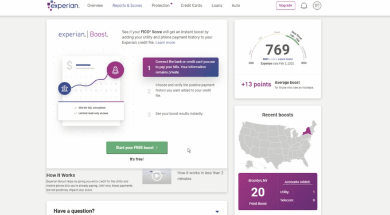
Task: Select Credit Cards in the top navigation
Action: tap(191, 6)
